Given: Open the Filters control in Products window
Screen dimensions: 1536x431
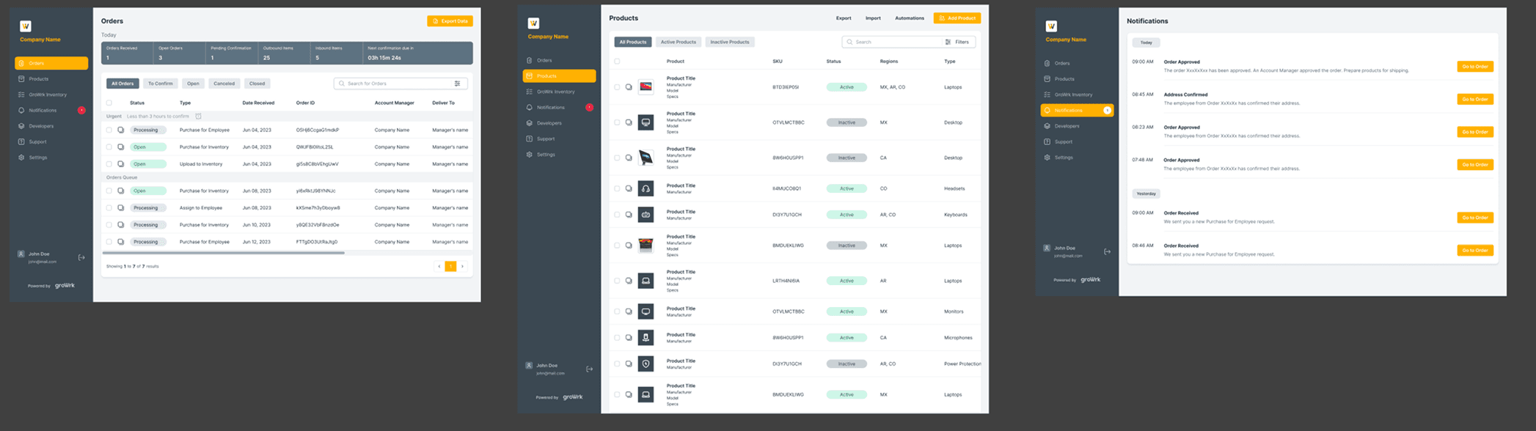Looking at the screenshot, I should (x=957, y=42).
